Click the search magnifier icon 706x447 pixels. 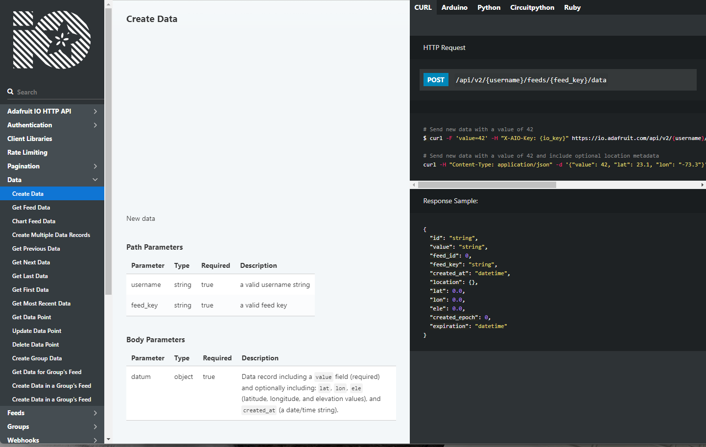tap(10, 92)
